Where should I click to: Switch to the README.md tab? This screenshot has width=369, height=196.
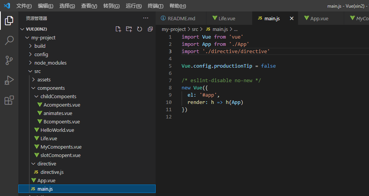tap(181, 18)
